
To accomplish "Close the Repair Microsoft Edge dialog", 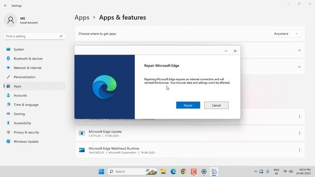I will pyautogui.click(x=235, y=51).
